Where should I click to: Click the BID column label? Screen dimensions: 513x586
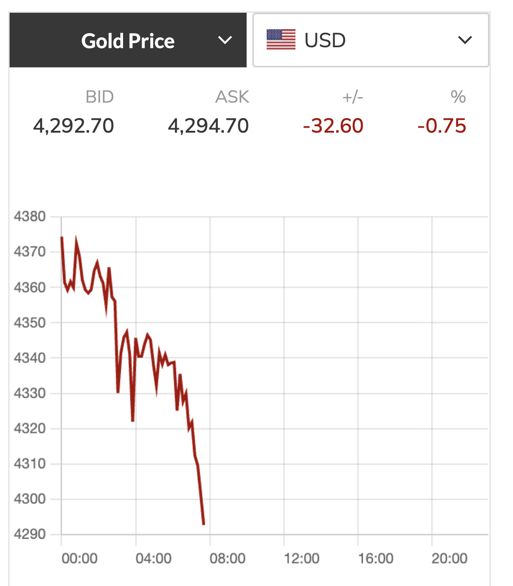[99, 97]
